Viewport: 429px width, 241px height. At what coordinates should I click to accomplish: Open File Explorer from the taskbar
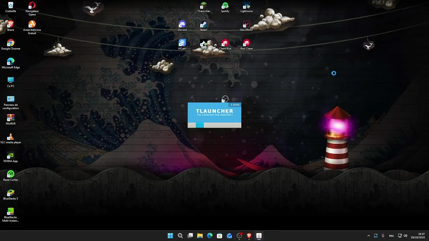(x=200, y=236)
